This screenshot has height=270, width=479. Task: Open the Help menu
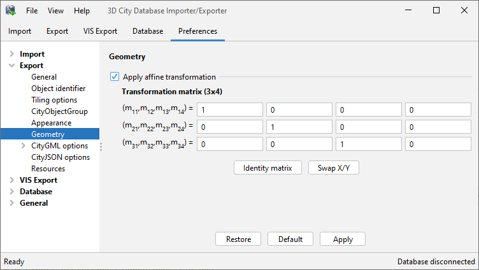[82, 11]
